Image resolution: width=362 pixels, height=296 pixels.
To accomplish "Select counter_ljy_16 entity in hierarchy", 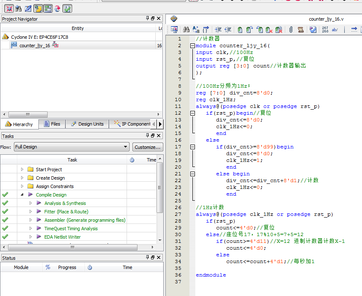I will pyautogui.click(x=35, y=46).
